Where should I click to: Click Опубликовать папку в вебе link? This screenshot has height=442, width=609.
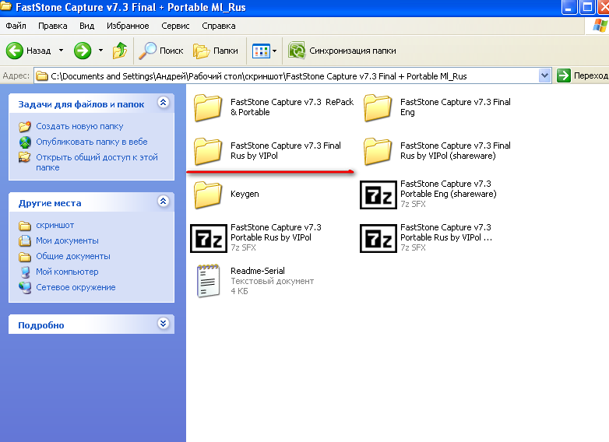(92, 142)
